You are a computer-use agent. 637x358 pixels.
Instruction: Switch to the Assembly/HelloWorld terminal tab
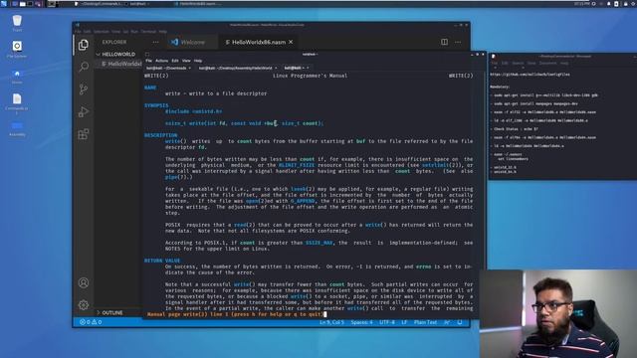(x=238, y=68)
